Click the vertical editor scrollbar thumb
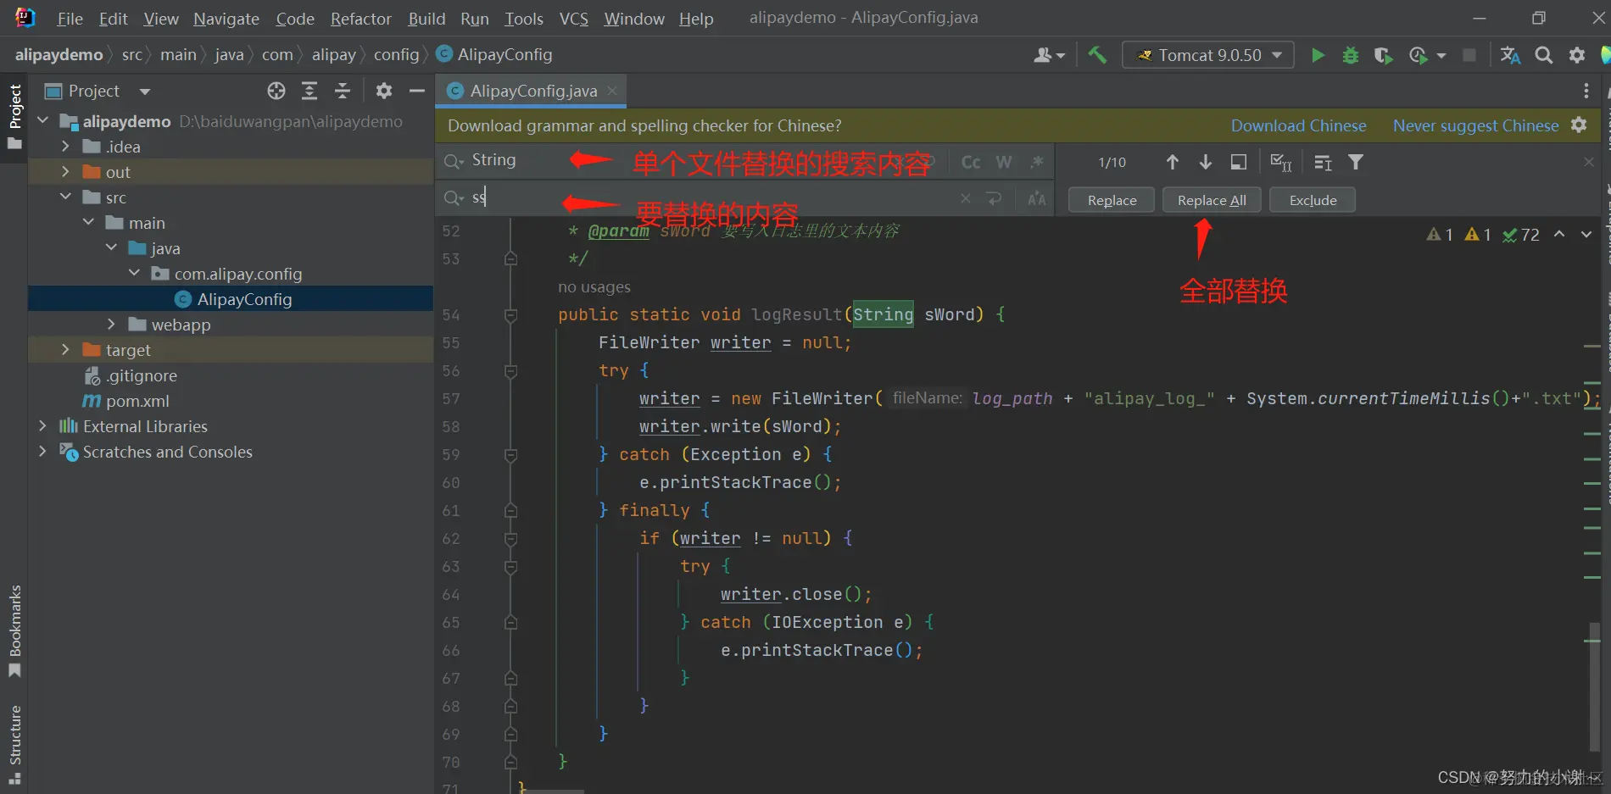Viewport: 1611px width, 794px height. 1595,686
